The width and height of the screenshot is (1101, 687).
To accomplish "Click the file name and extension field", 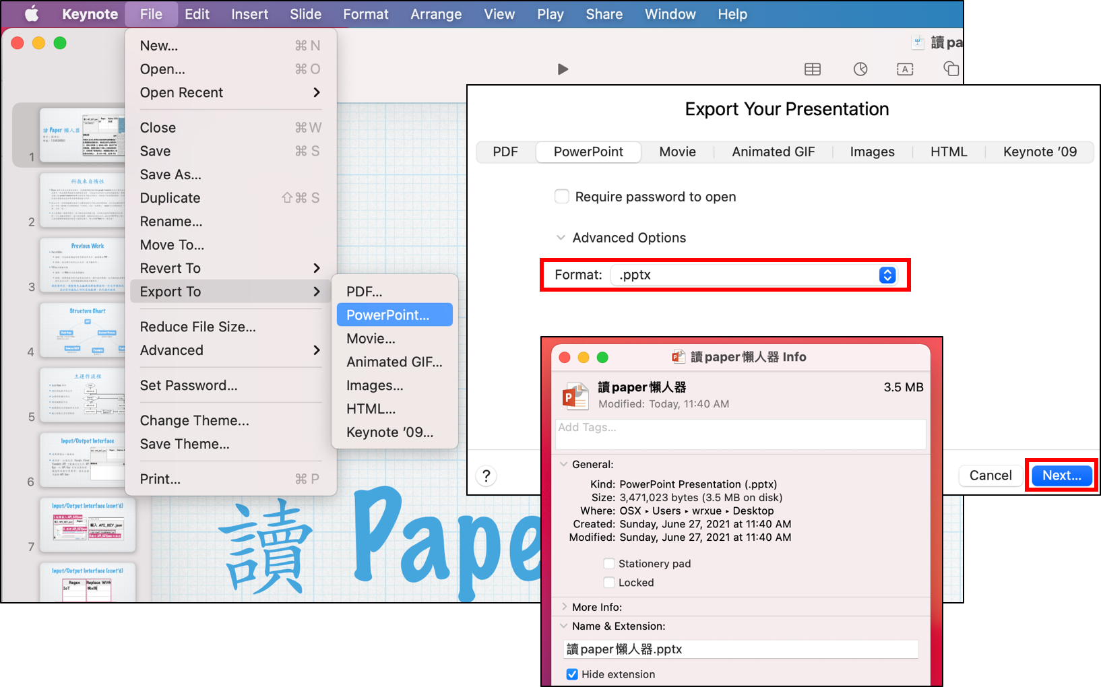I will click(741, 649).
